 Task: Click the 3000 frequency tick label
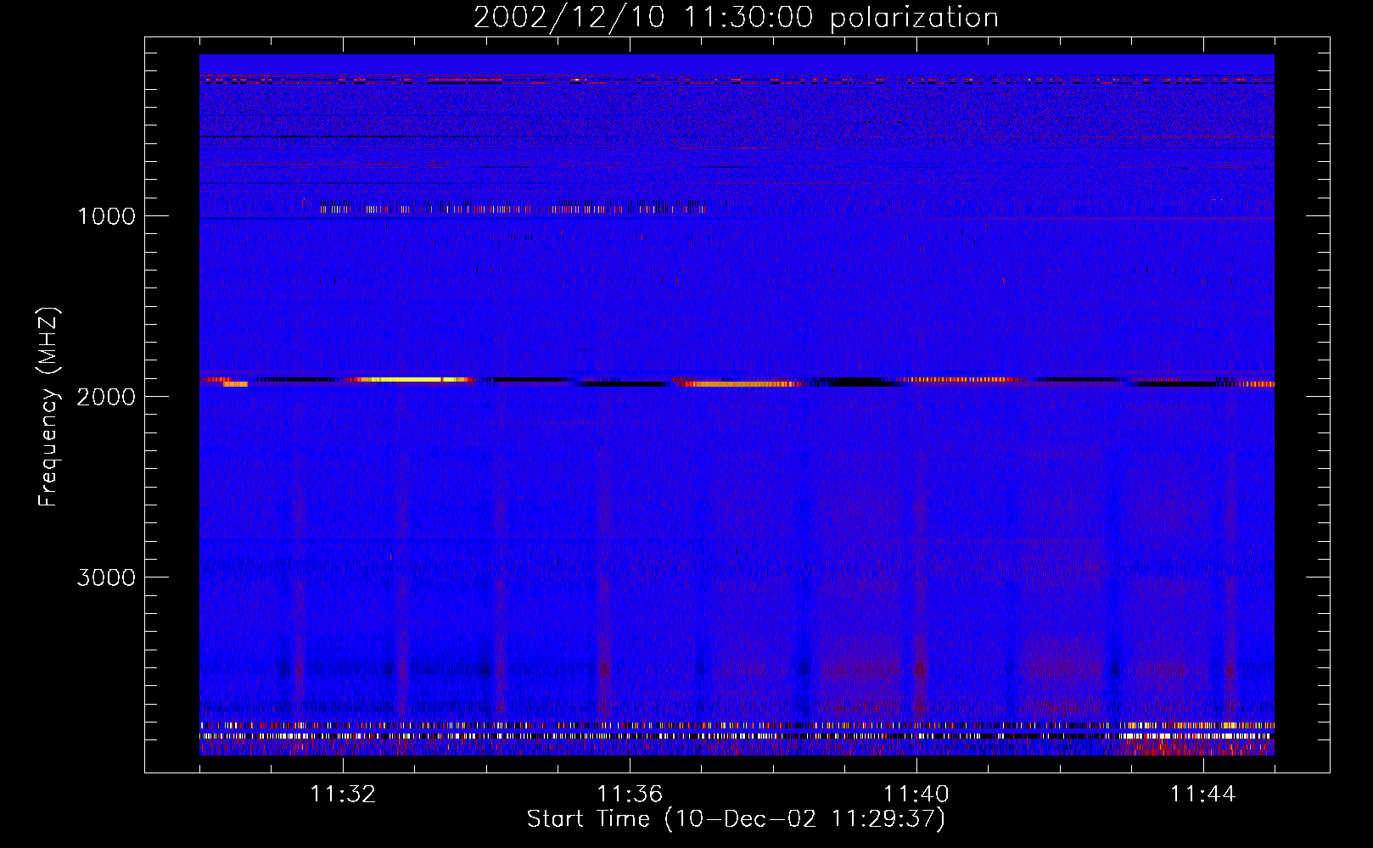[106, 577]
